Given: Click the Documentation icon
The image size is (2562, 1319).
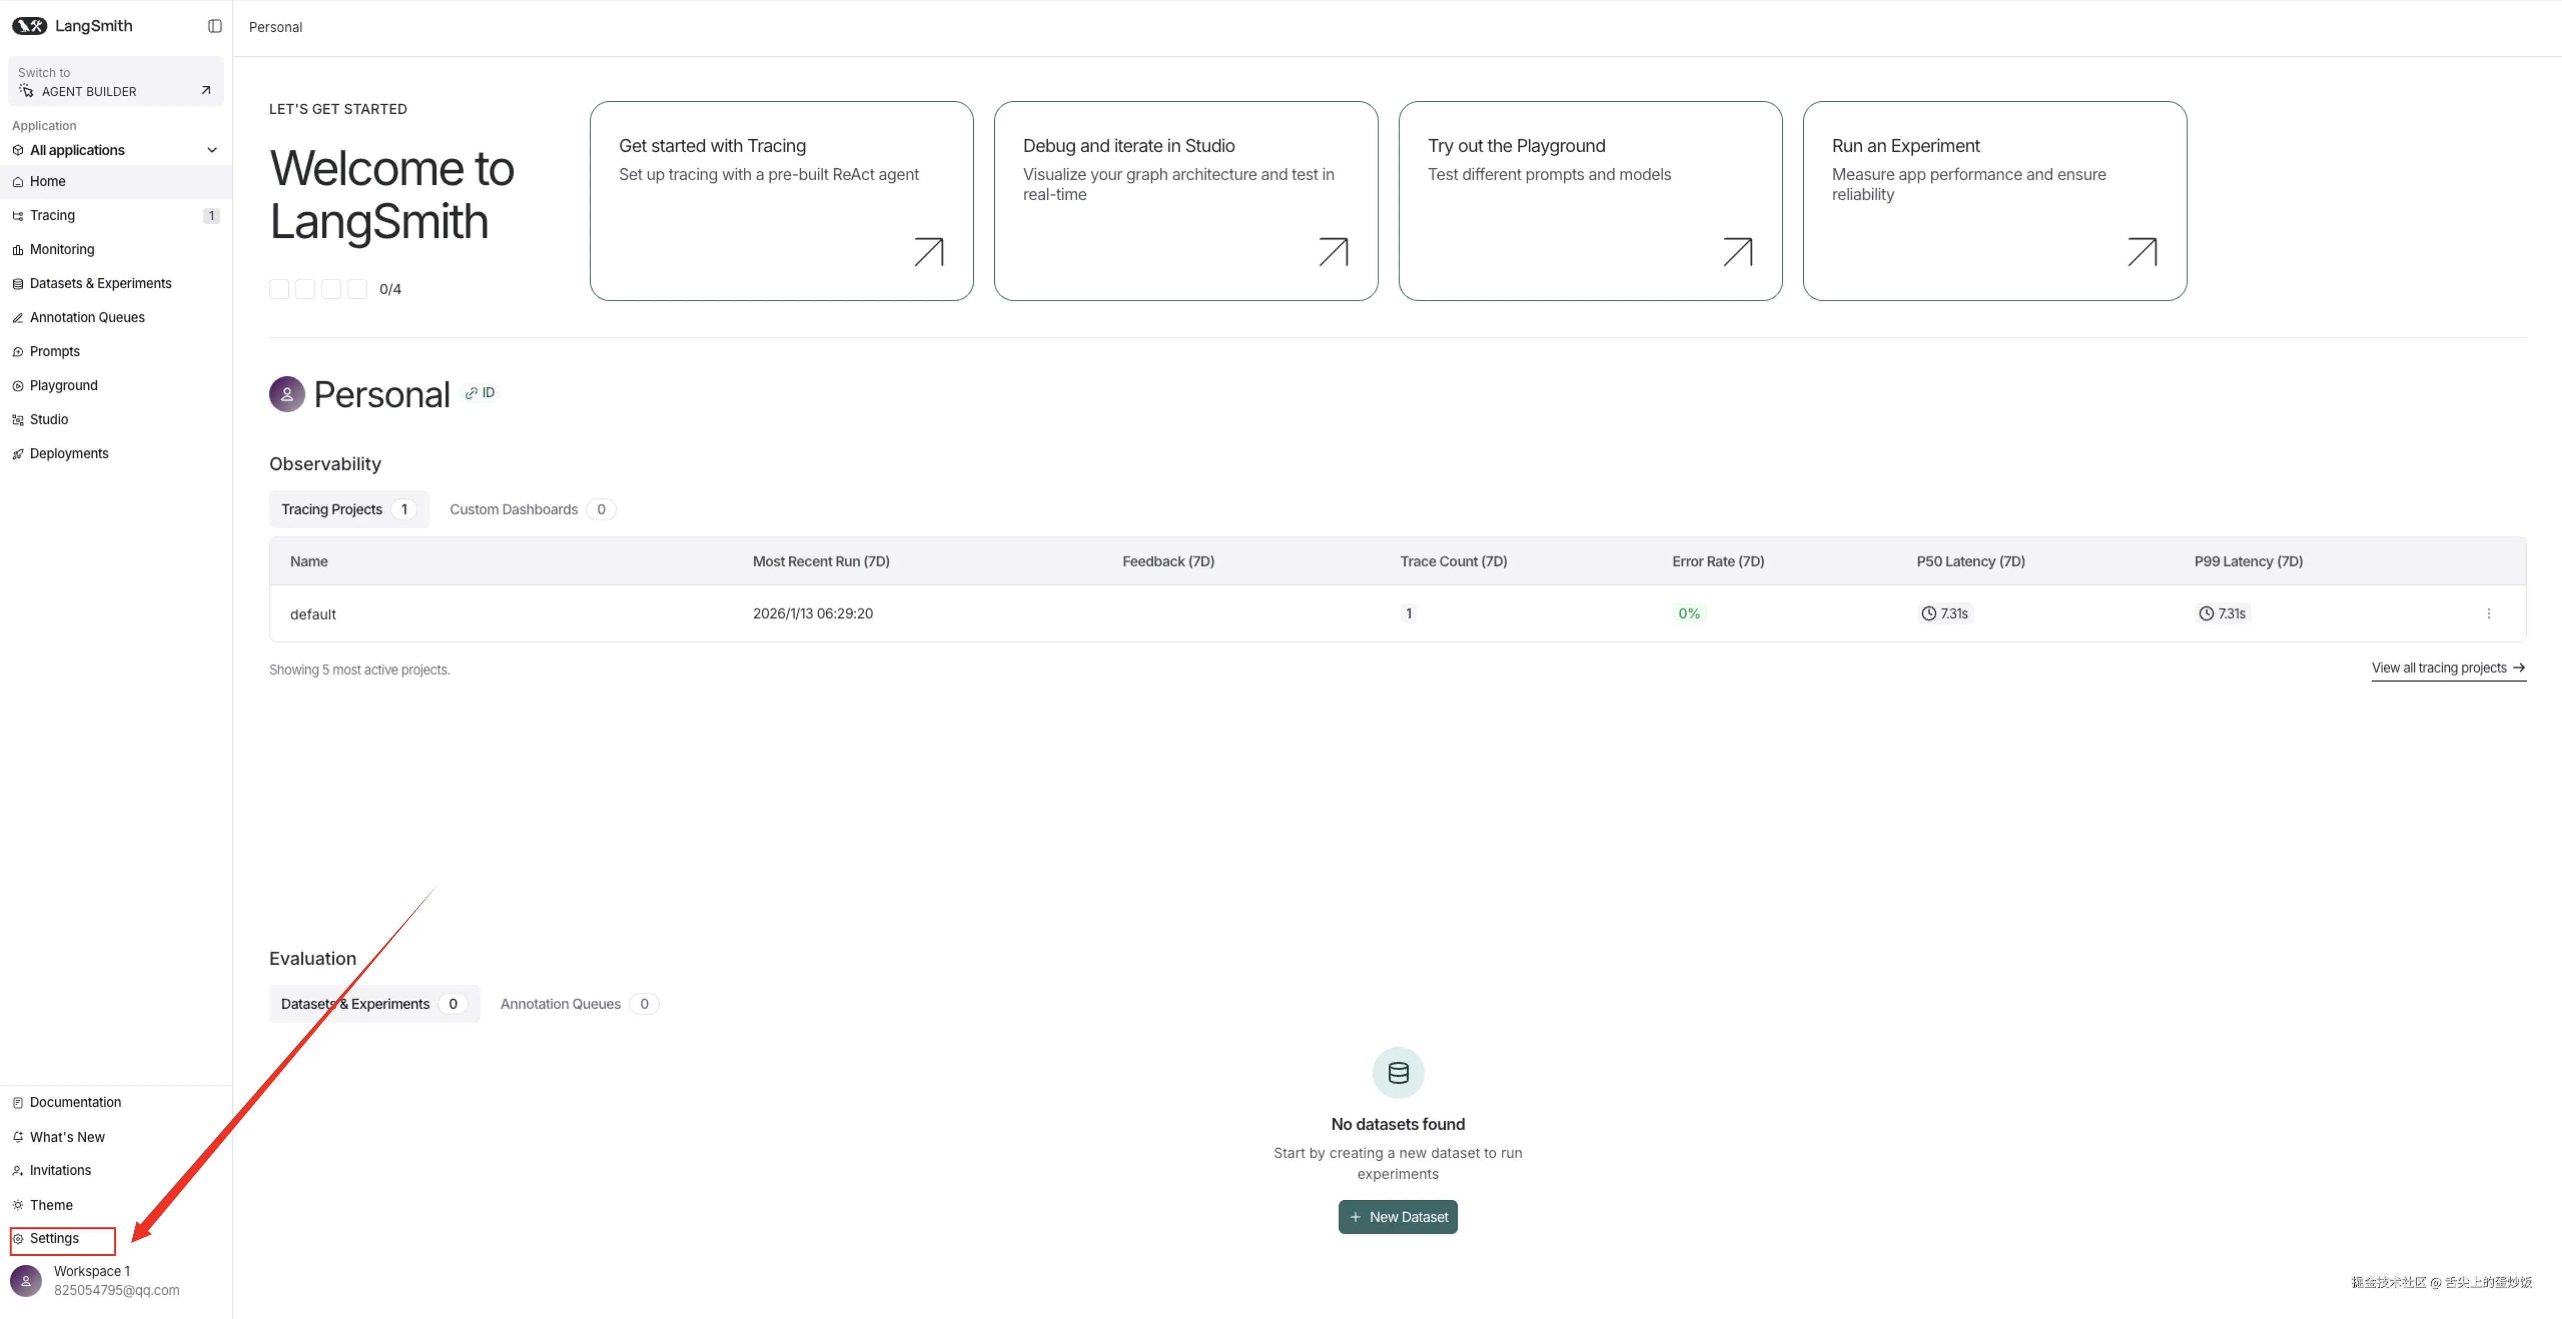Looking at the screenshot, I should (x=18, y=1102).
